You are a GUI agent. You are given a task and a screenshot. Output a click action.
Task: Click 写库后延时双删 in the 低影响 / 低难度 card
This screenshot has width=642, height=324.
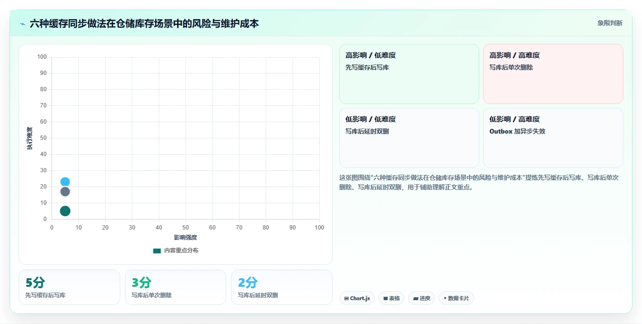(x=367, y=131)
